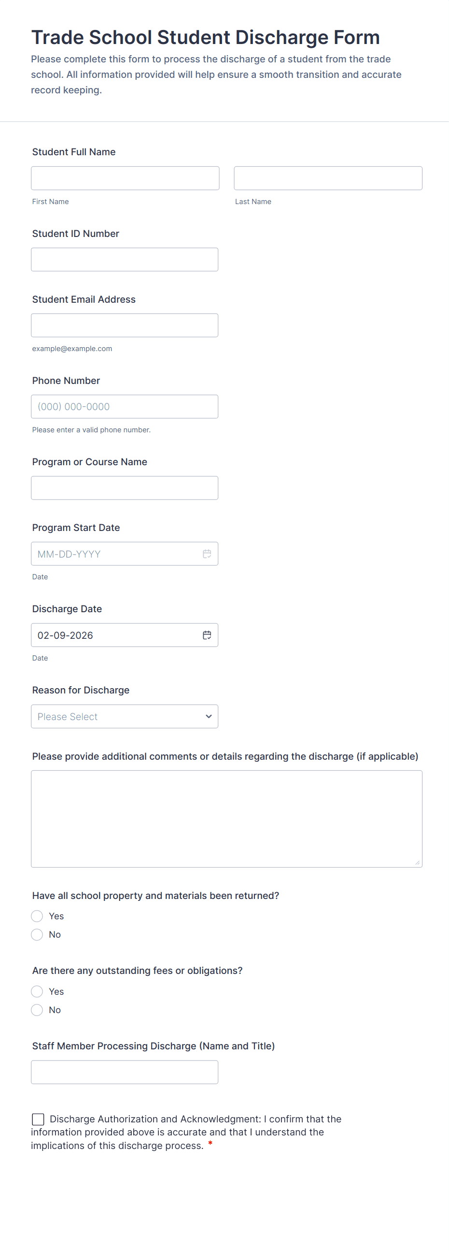Select Yes for school property returned
This screenshot has width=449, height=1251.
pos(37,916)
